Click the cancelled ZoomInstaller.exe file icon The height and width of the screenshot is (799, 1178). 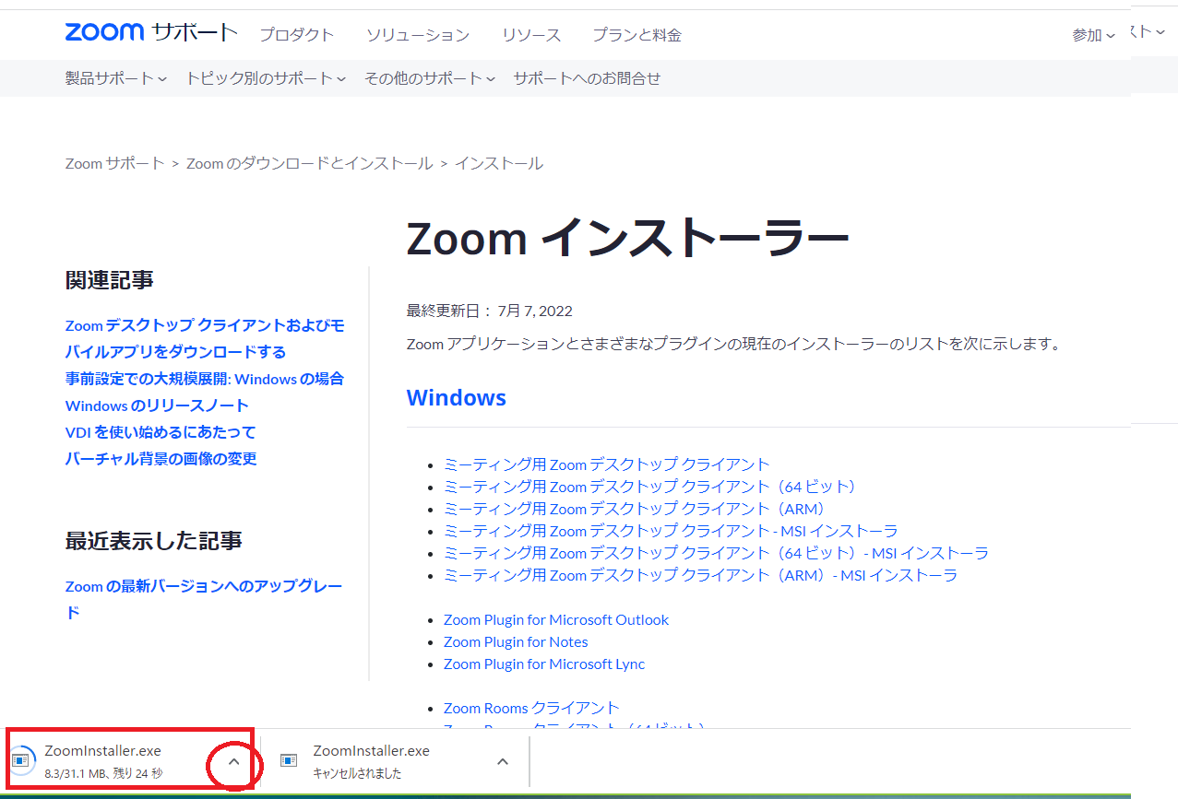pyautogui.click(x=290, y=760)
